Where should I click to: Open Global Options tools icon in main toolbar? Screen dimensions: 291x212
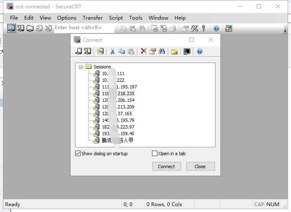tap(195, 28)
